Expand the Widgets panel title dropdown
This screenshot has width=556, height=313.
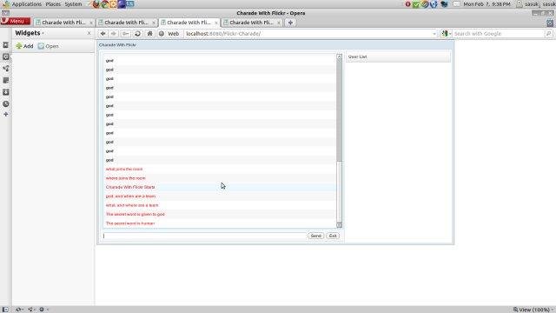tap(30, 33)
